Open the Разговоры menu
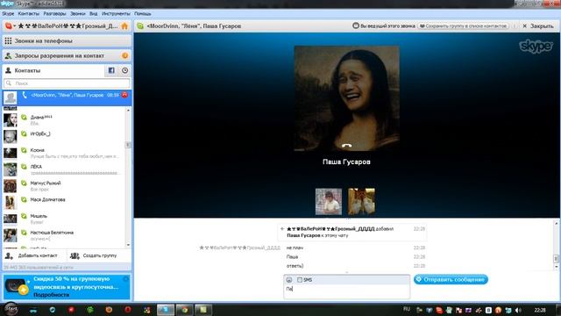The width and height of the screenshot is (561, 316). [54, 14]
